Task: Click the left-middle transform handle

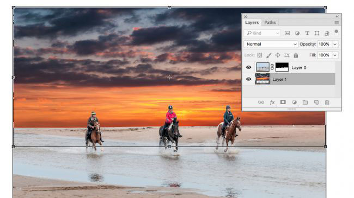Action: [13, 77]
